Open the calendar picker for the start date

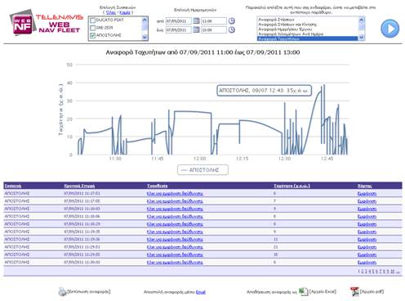click(196, 20)
